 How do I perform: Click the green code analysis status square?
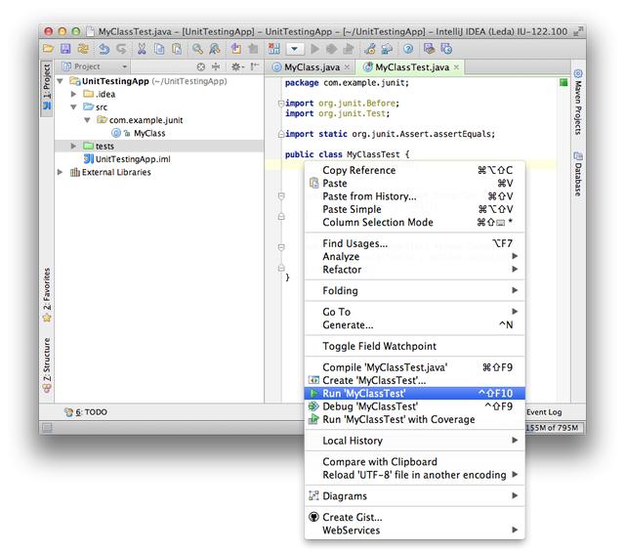coord(563,82)
